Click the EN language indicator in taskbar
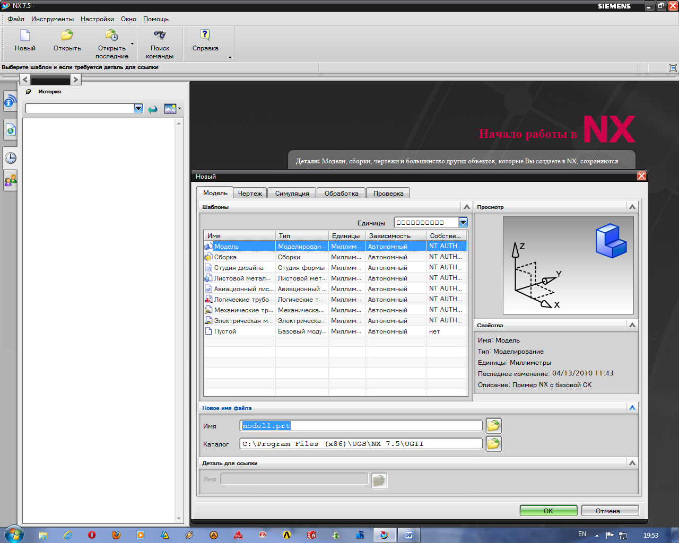 point(582,535)
